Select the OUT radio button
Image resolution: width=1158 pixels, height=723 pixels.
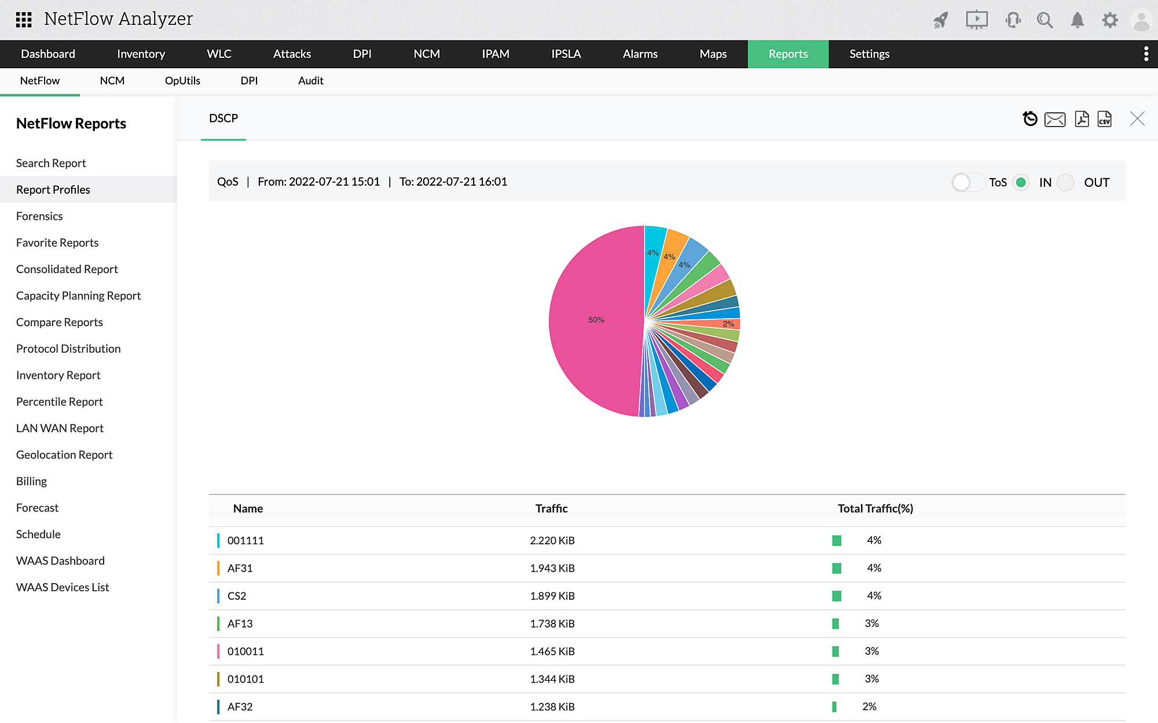[1065, 182]
